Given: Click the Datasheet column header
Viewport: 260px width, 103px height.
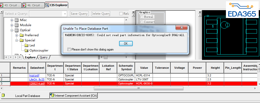Looking at the screenshot, I should point(37,68).
